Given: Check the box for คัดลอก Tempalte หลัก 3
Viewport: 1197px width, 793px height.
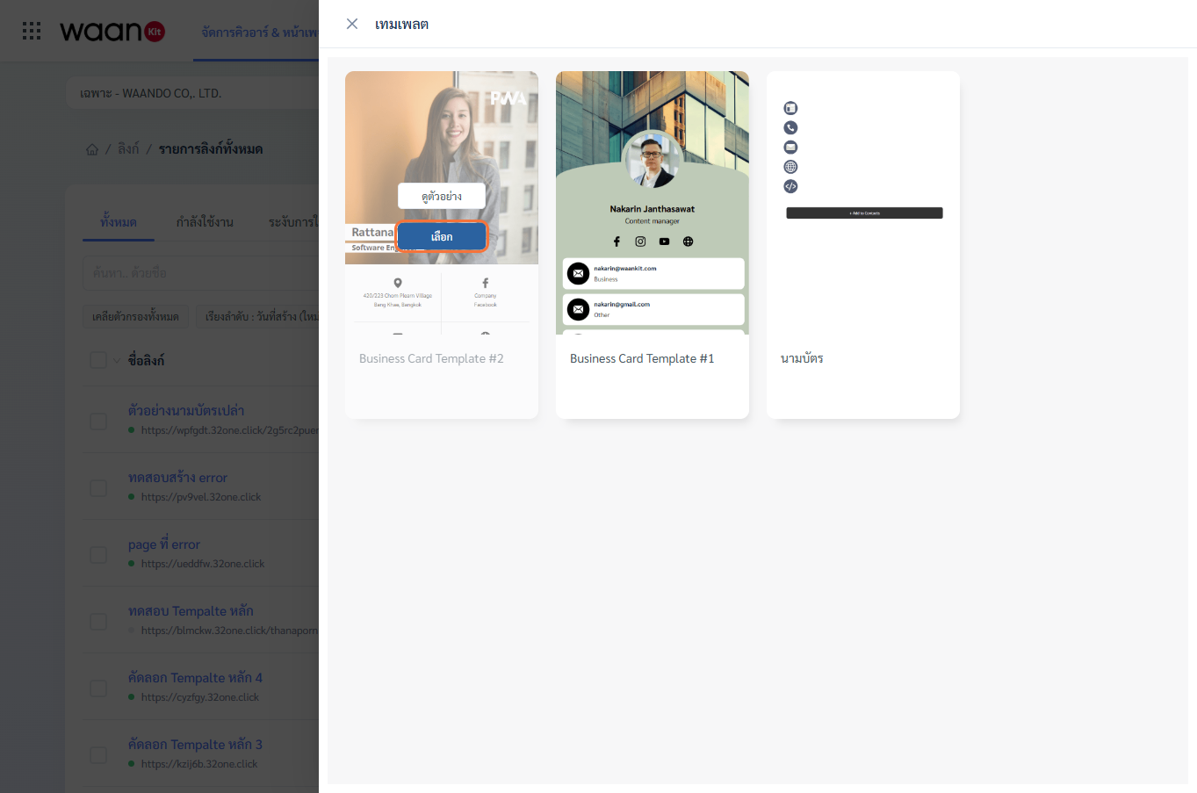Looking at the screenshot, I should (98, 755).
